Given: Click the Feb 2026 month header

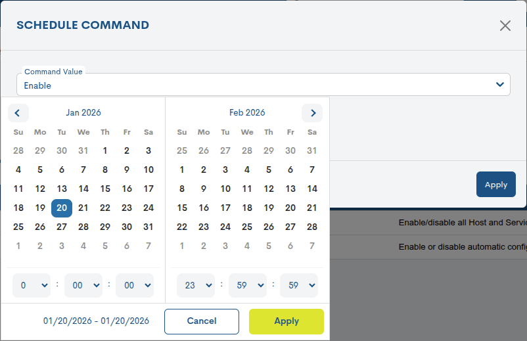Looking at the screenshot, I should coord(247,113).
